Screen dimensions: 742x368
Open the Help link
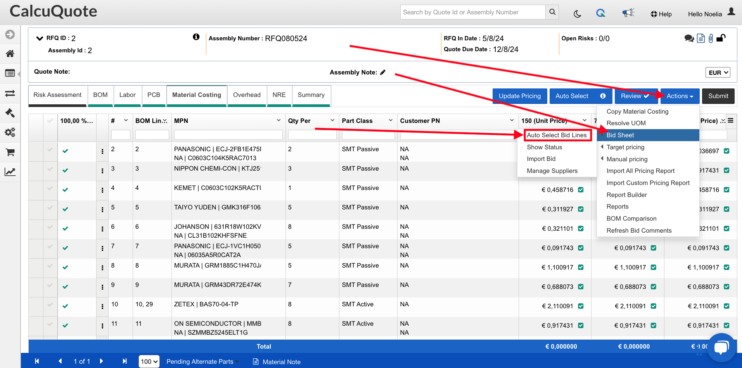661,14
